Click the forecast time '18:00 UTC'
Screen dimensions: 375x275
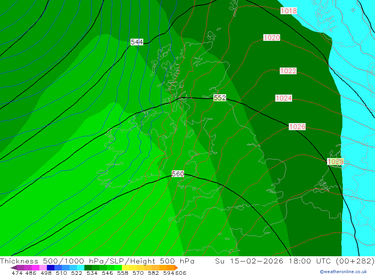310,261
